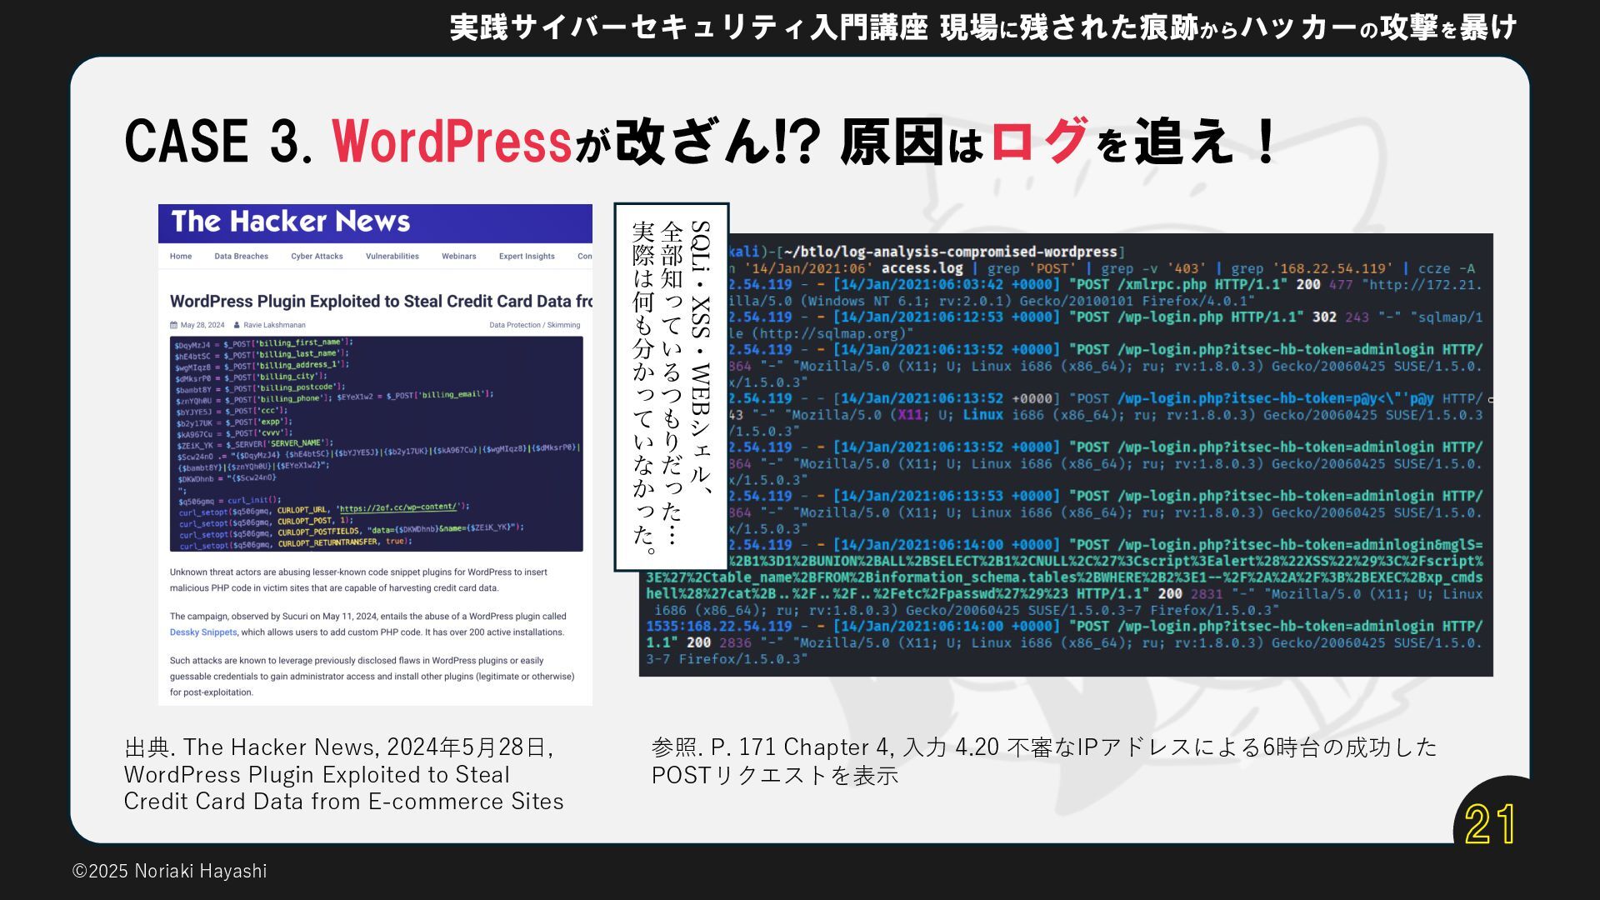1600x900 pixels.
Task: Click the yellow slide number 21 badge
Action: click(x=1490, y=824)
